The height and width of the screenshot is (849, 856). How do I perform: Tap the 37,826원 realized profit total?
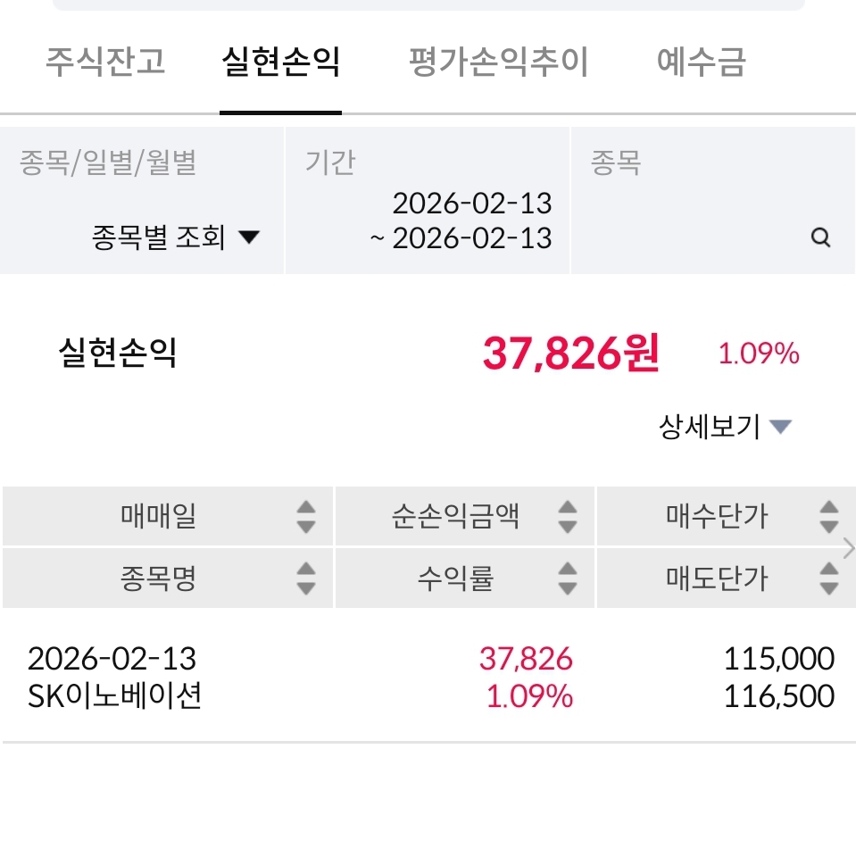(x=570, y=354)
